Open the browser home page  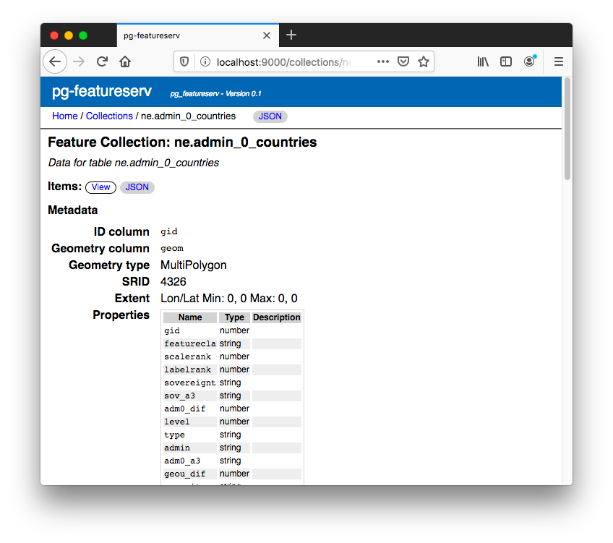pos(124,61)
